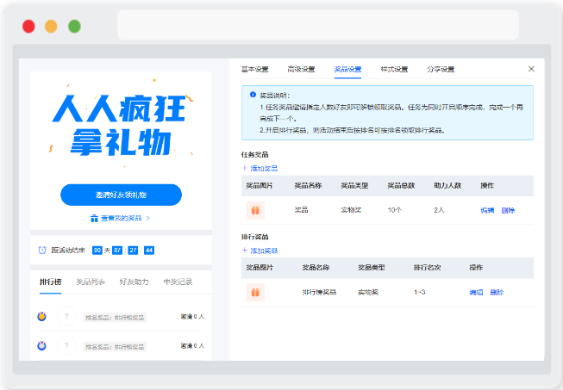Viewport: 563px width, 390px height.
Task: Click the 排行名次 column header
Action: click(x=428, y=268)
